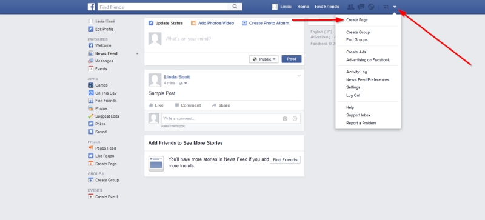Screen dimensions: 485x220
Task: Click the privacy shortcuts icon
Action: click(x=386, y=7)
